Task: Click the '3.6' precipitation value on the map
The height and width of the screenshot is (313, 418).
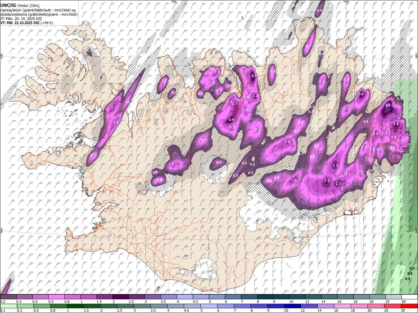Action: (388, 105)
